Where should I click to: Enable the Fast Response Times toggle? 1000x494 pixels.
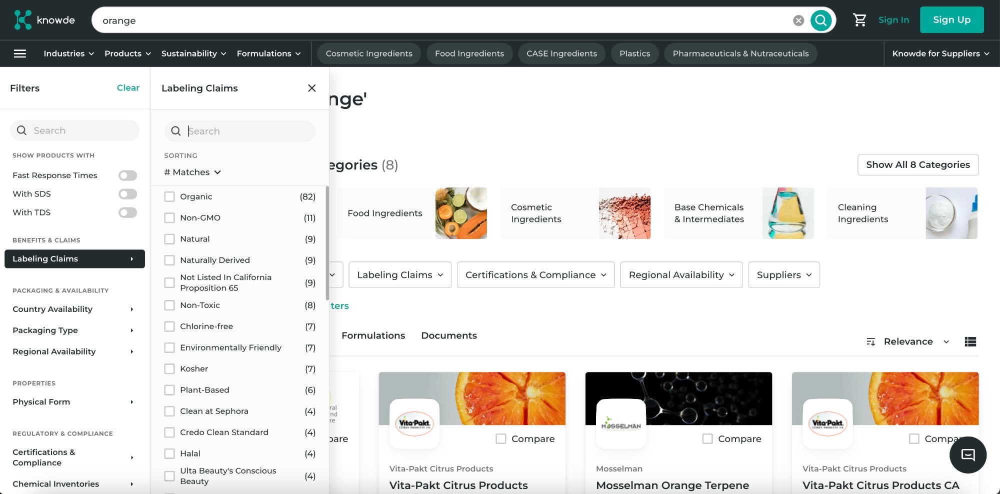(127, 175)
